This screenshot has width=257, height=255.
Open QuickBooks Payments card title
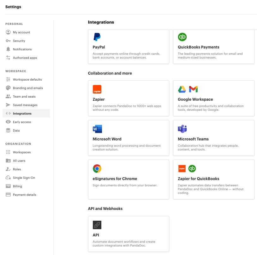[x=199, y=47]
